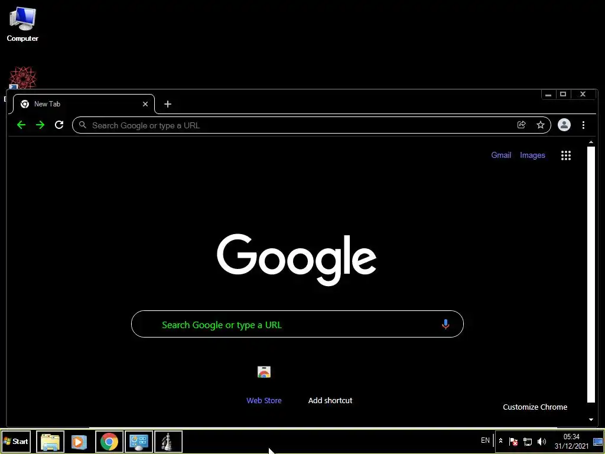
Task: Click the address bar search field
Action: pos(311,125)
